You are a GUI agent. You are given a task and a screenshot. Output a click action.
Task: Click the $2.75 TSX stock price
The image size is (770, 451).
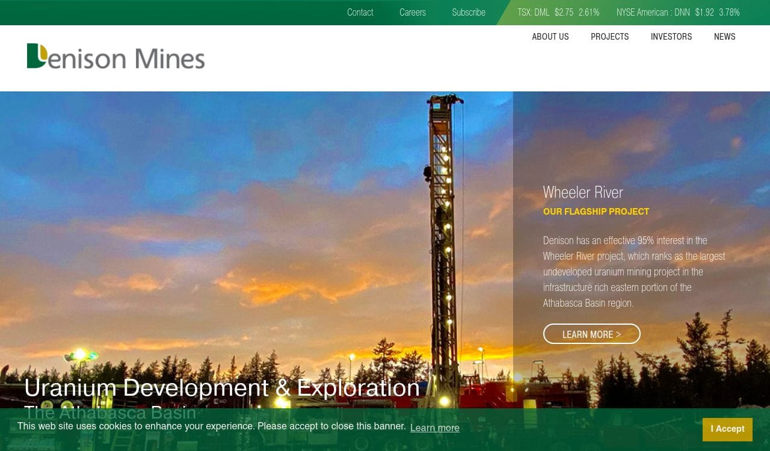click(x=564, y=13)
